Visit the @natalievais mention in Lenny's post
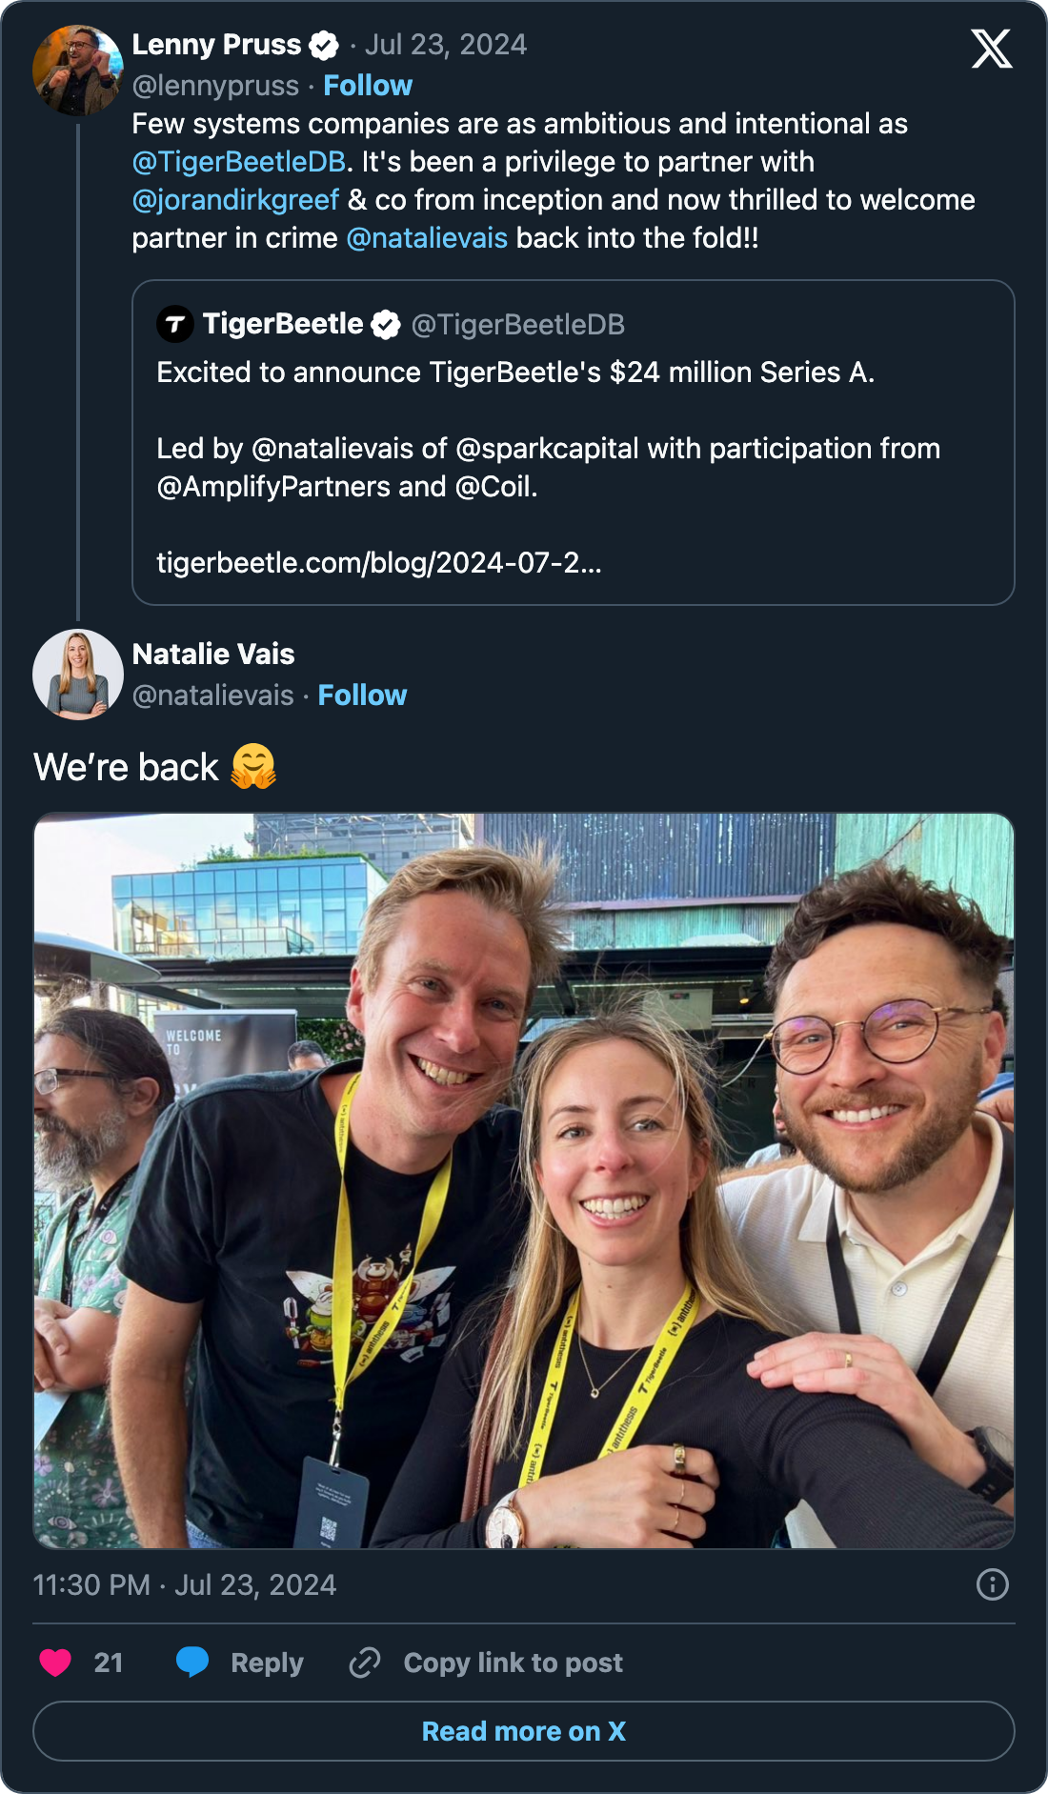Screen dimensions: 1048x1794 [427, 238]
